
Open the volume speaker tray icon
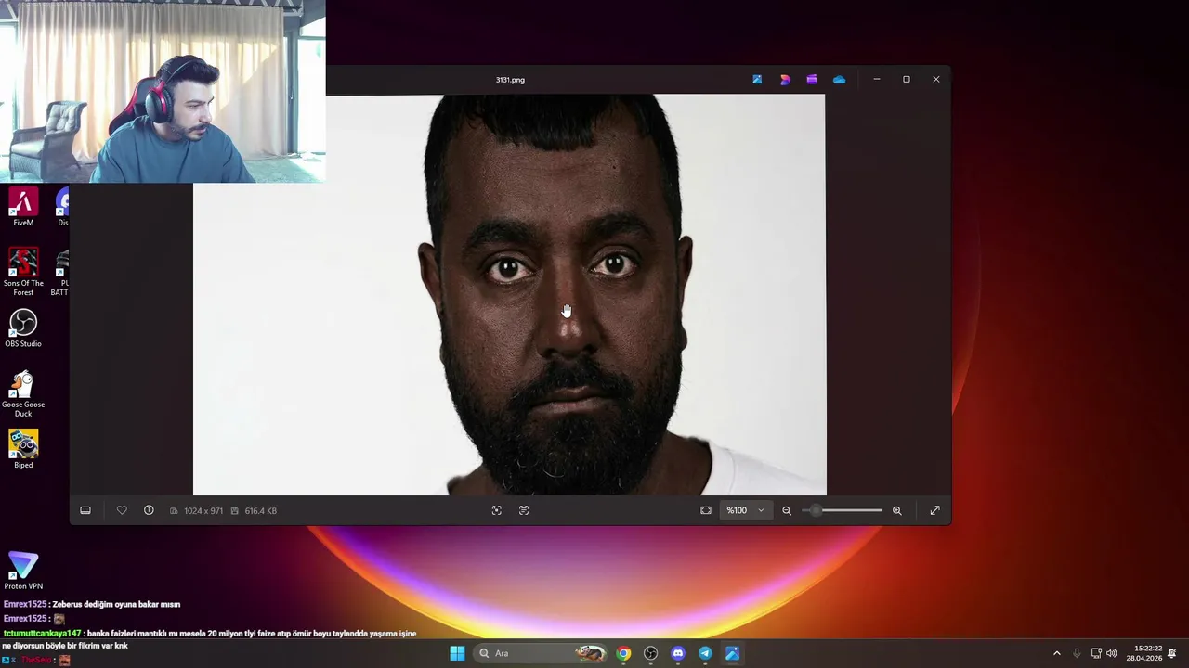click(1112, 653)
